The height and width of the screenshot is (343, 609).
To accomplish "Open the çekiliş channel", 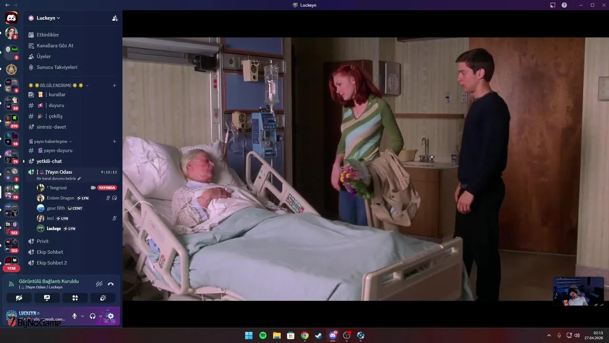I will tap(73, 116).
